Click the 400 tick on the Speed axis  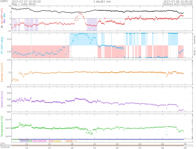click(x=9, y=112)
